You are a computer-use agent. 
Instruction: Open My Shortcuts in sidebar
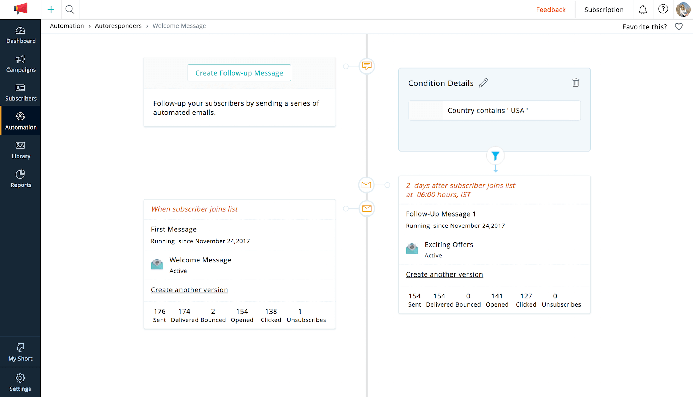coord(20,352)
